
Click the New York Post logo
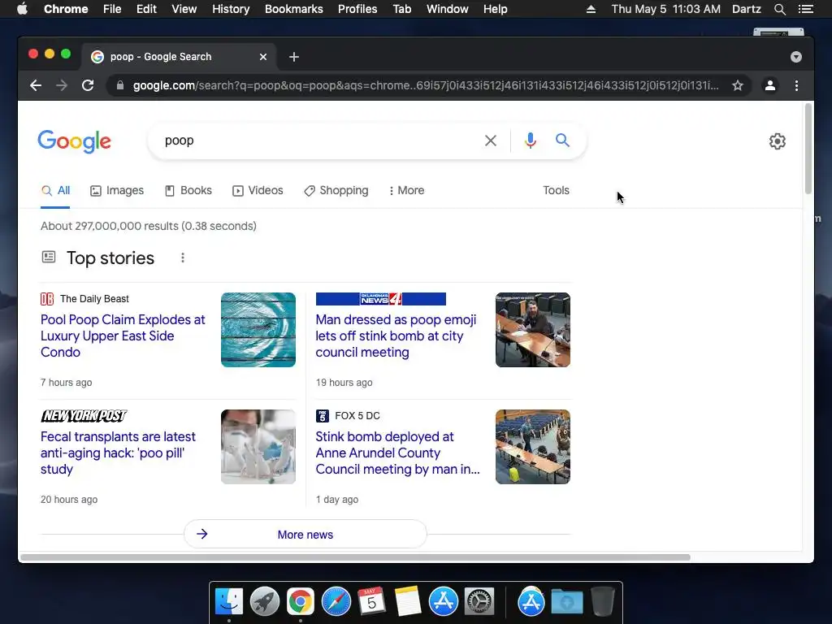tap(84, 415)
